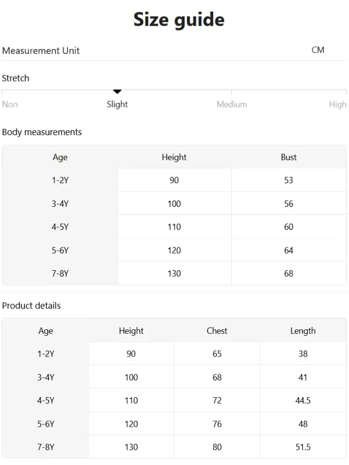Click length value 44.5 in Product details

pos(303,401)
